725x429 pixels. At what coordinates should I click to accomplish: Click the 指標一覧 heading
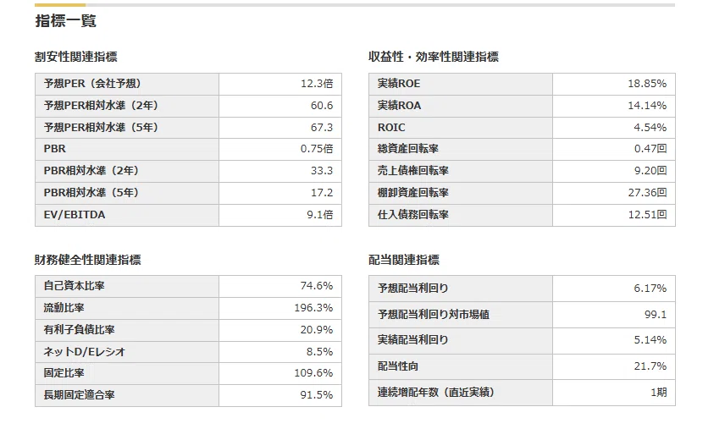pyautogui.click(x=66, y=21)
